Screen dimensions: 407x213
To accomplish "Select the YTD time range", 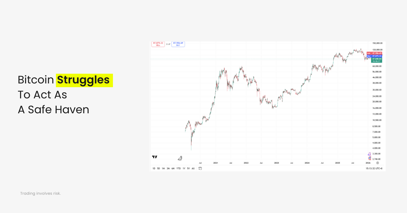I will tap(178, 168).
